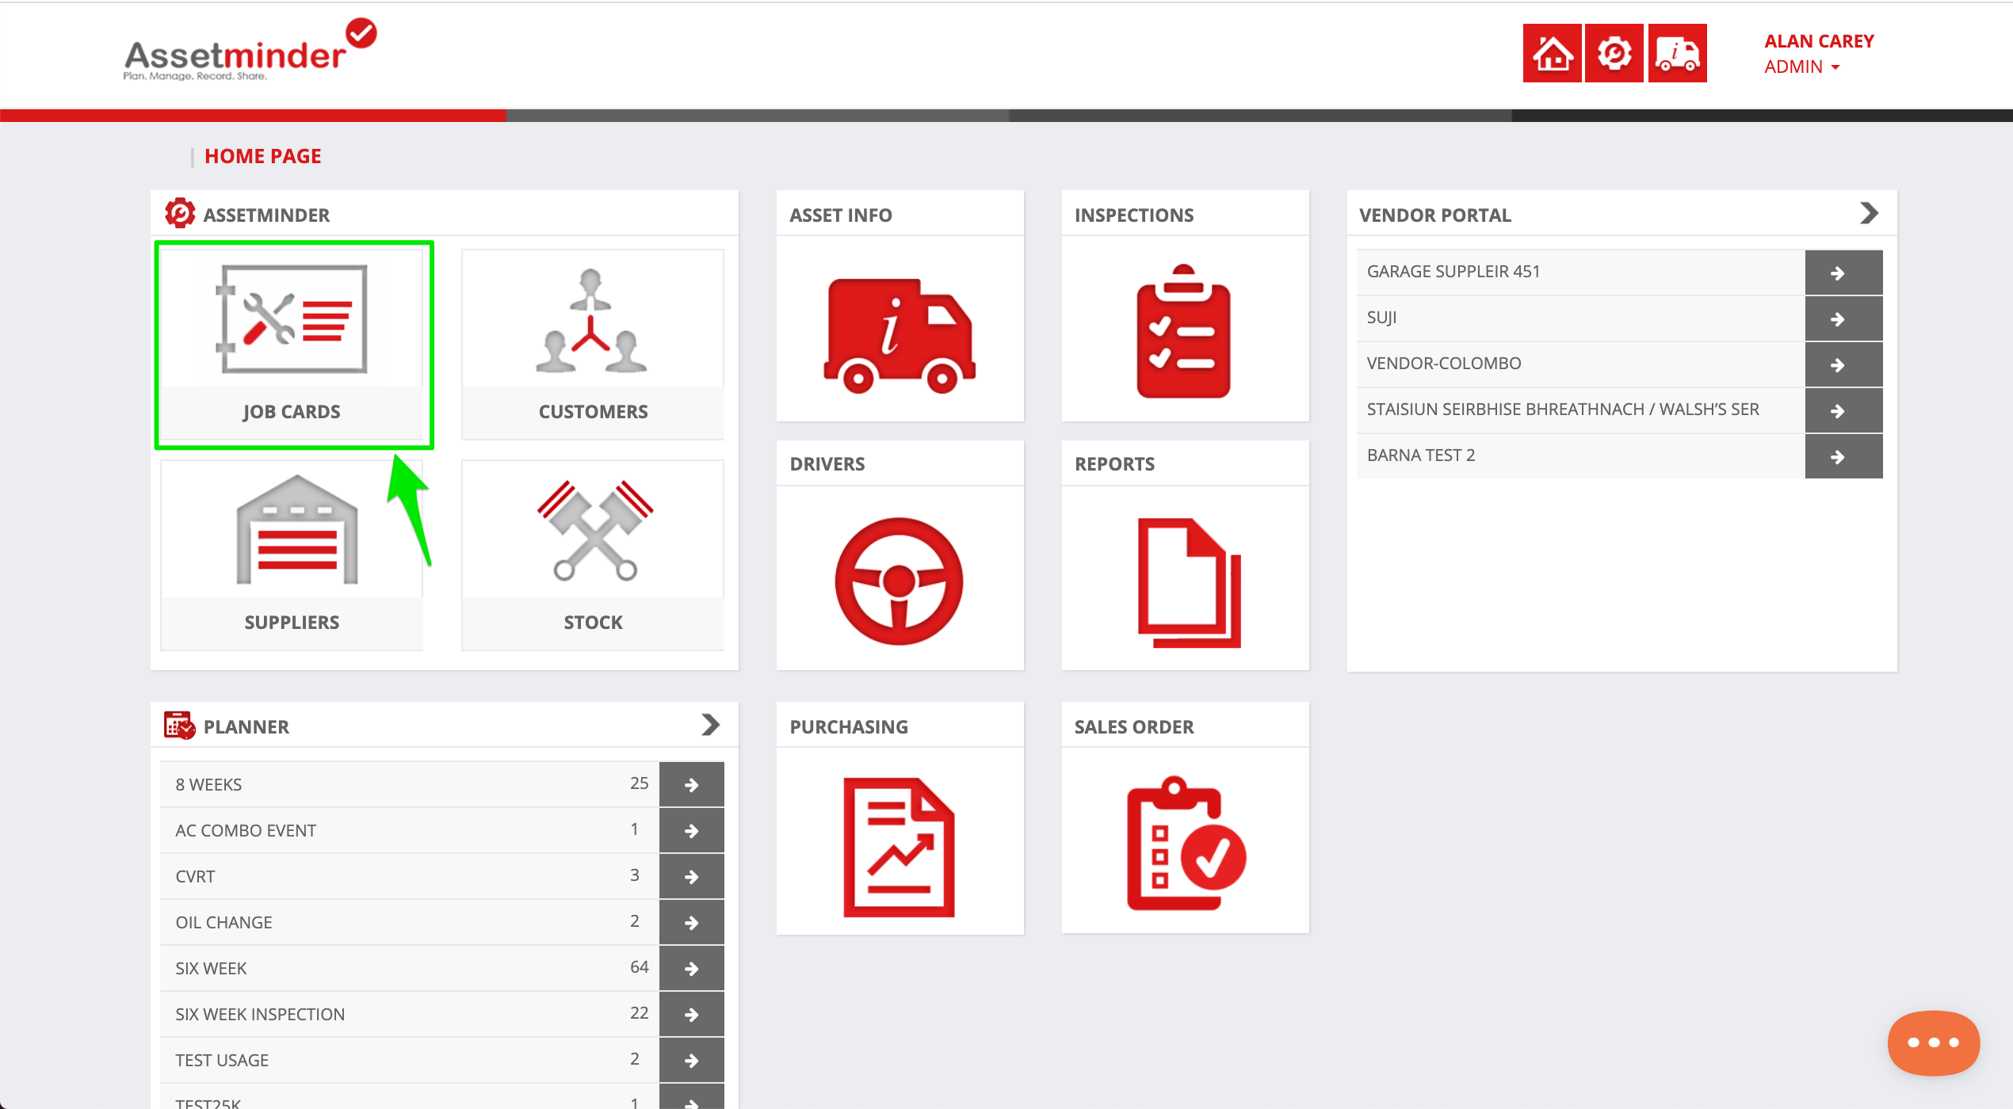Click arrow next to SIX WEEK planner row
This screenshot has width=2013, height=1109.
[691, 968]
